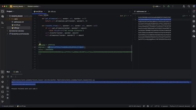Start debugging with the bug icon
196x110 pixels.
click(x=168, y=6)
